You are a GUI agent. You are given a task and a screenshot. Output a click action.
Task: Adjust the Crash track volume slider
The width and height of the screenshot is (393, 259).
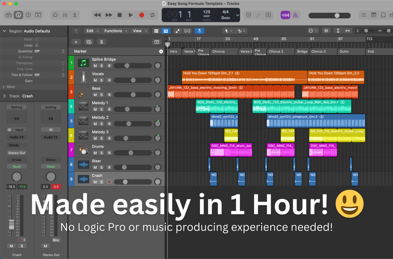[133, 182]
